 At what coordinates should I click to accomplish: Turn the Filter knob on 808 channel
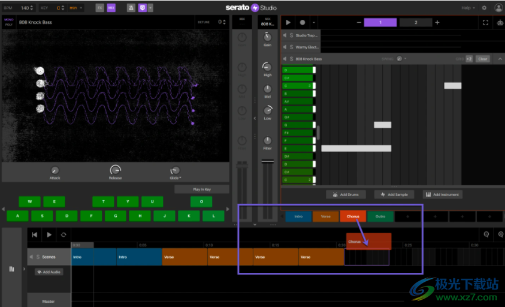(267, 140)
